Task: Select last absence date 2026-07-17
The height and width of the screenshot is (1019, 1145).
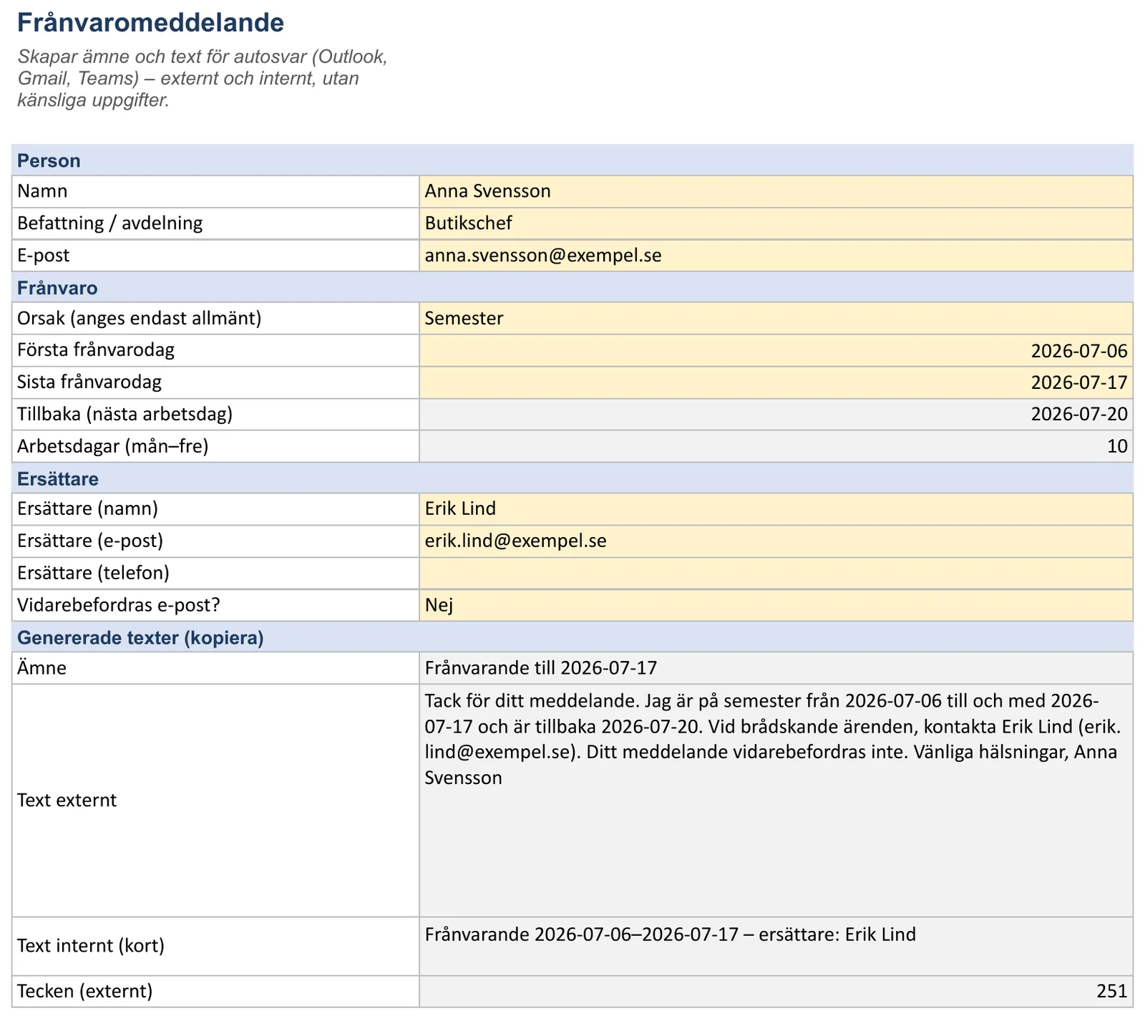Action: (776, 382)
